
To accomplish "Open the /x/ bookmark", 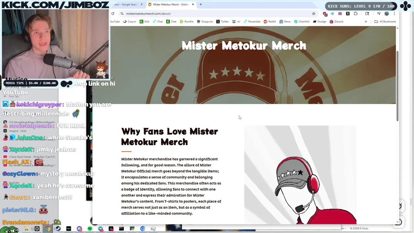I will (236, 22).
